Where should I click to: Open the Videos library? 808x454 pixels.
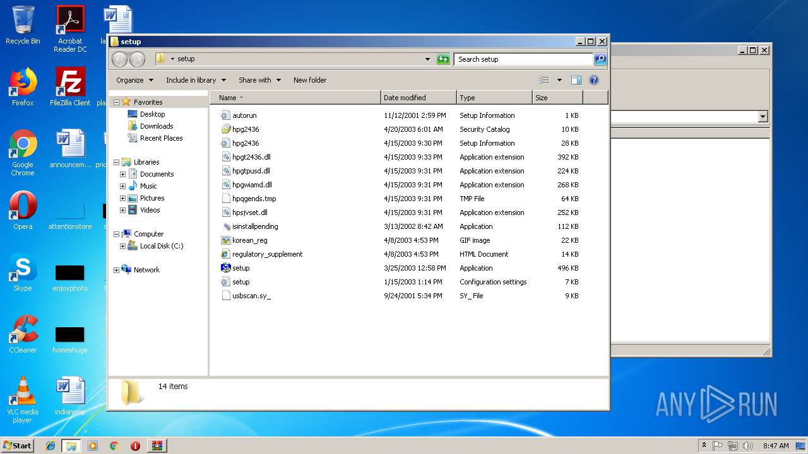click(x=150, y=210)
